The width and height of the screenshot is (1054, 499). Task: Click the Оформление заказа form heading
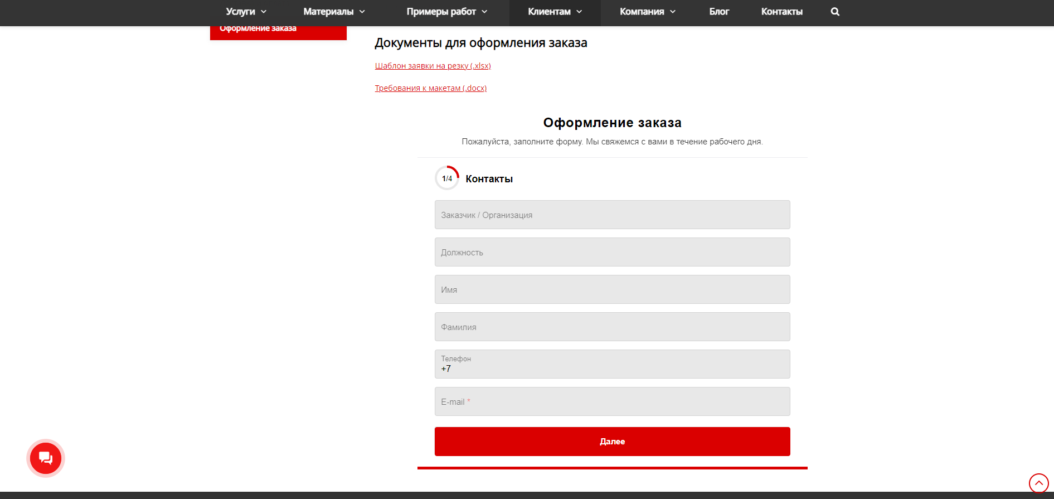[613, 123]
